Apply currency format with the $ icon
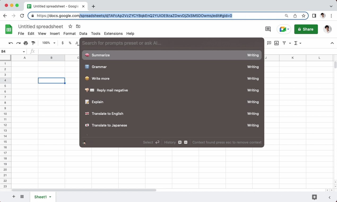Viewport: 337px width, 202px height. [63, 43]
